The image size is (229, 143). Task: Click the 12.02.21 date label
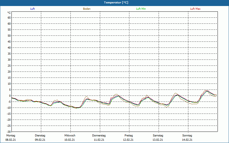tap(128, 140)
